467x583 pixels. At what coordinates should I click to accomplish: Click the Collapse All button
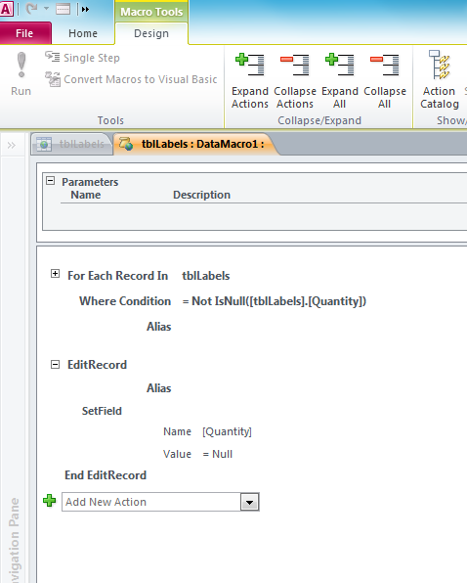click(x=385, y=80)
